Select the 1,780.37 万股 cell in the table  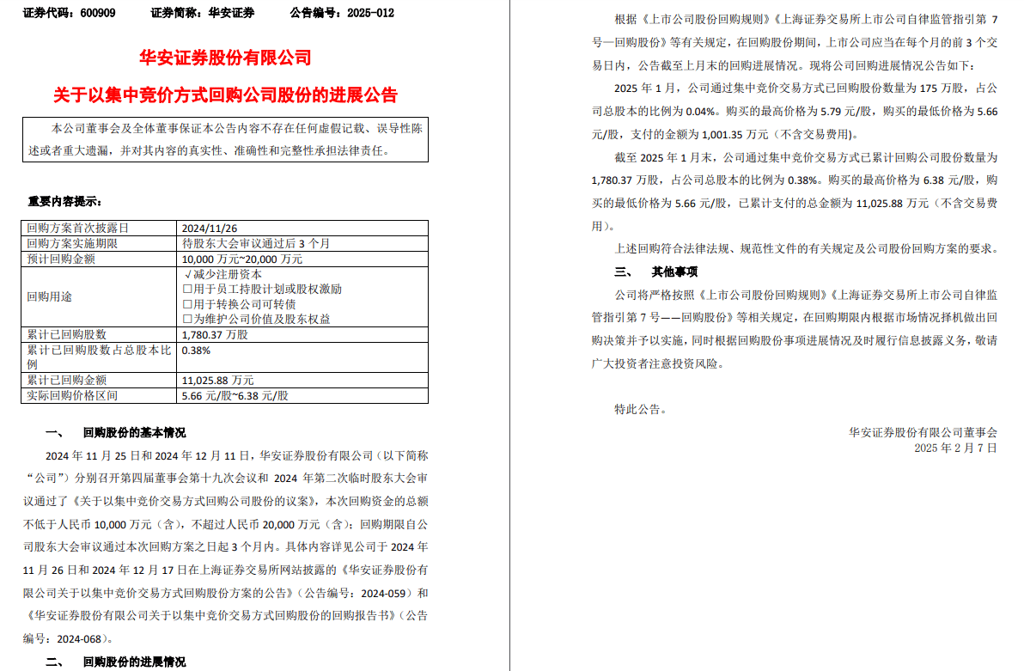pos(214,334)
